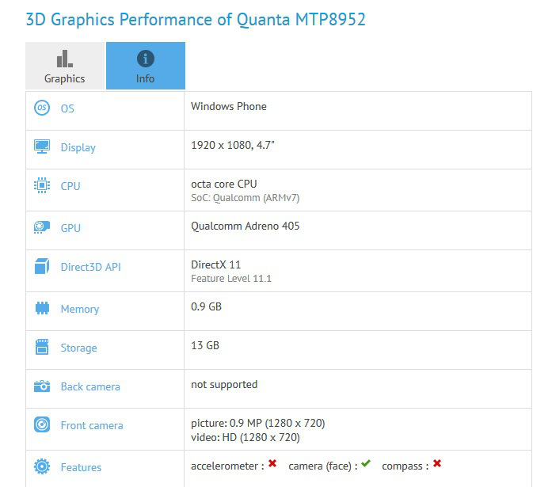
Task: Click the Back camera icon
Action: [42, 386]
